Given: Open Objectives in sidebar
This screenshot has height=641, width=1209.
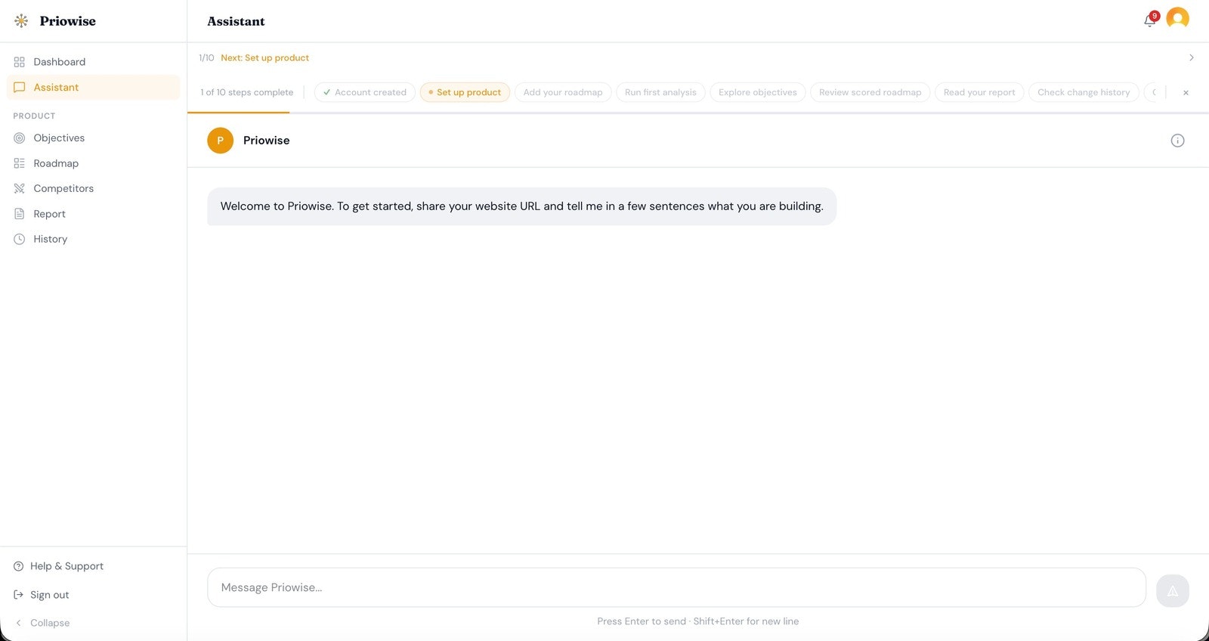Looking at the screenshot, I should pos(93,138).
